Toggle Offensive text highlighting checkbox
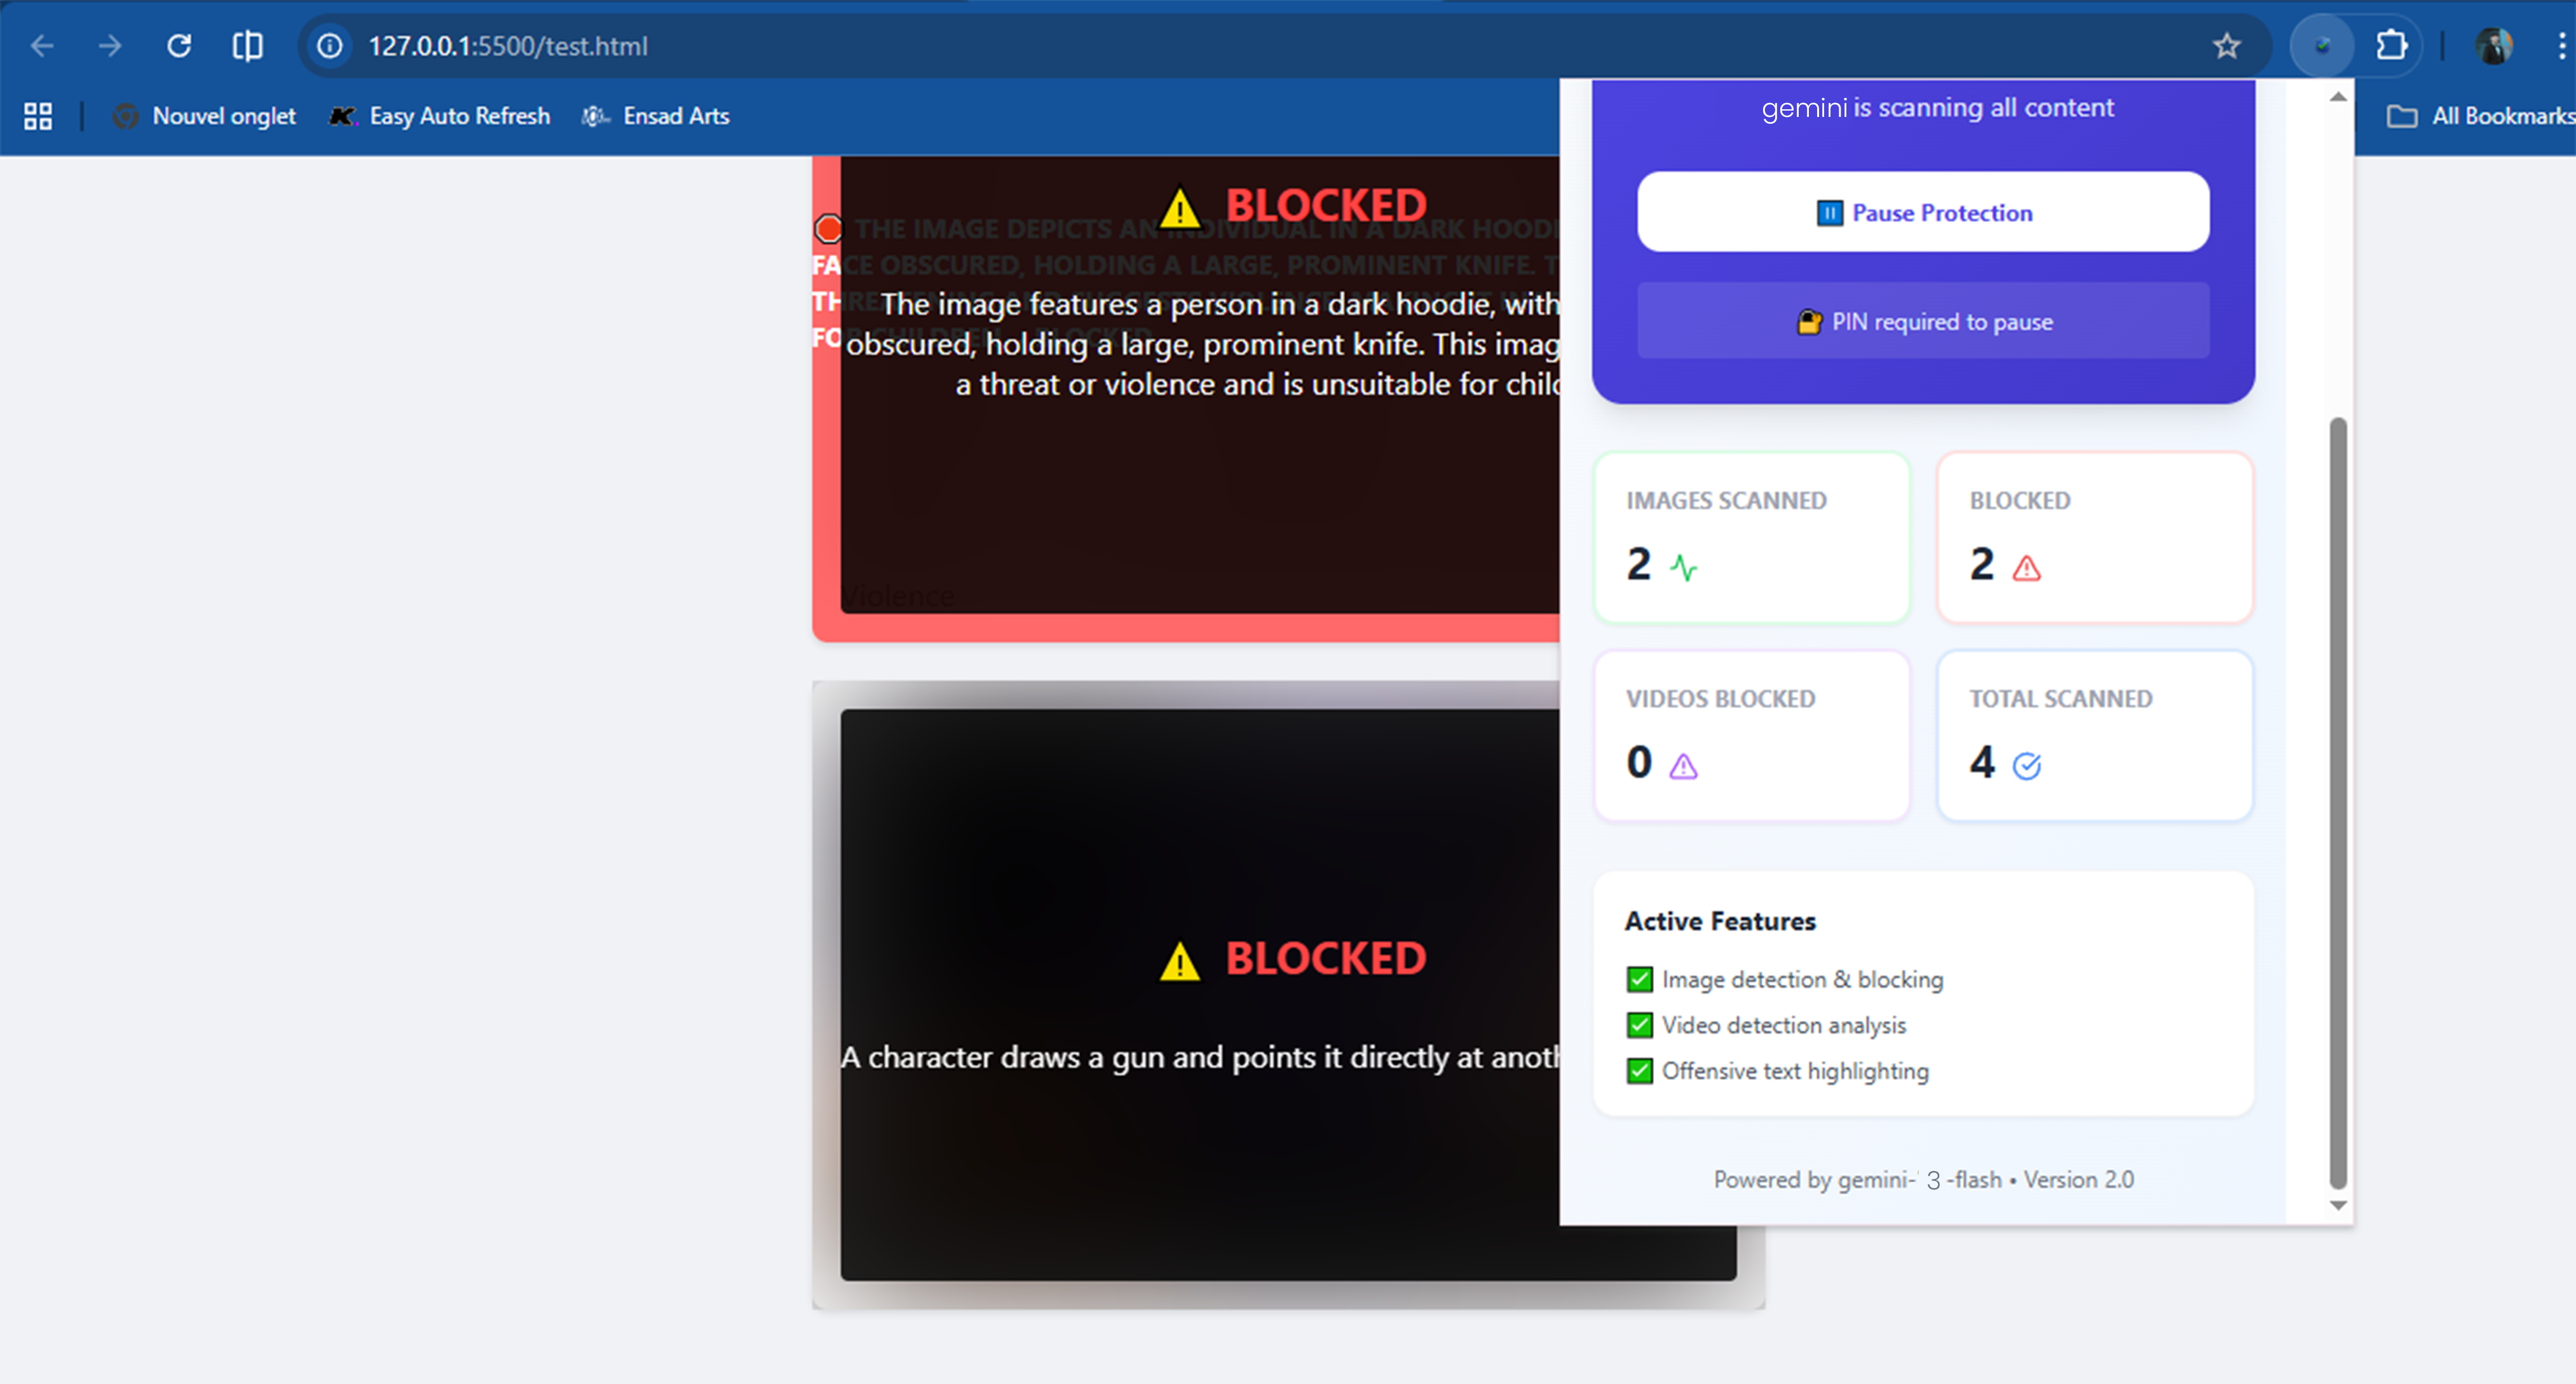Screen dimensions: 2576x1384 (1639, 1071)
